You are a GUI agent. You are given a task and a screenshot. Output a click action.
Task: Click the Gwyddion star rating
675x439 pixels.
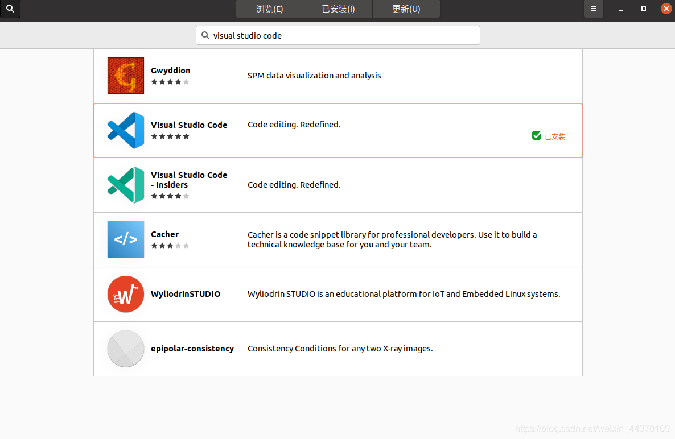click(x=170, y=82)
